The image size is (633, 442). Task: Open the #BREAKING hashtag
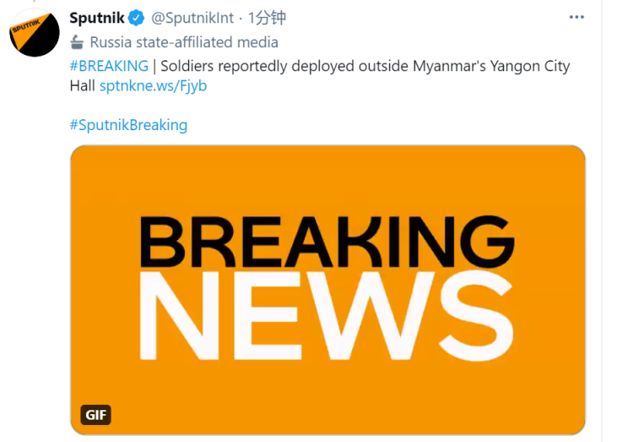click(x=108, y=66)
